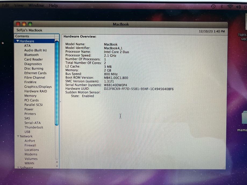Select Bluetooth in hardware list
247x185 pixels.
click(31, 55)
